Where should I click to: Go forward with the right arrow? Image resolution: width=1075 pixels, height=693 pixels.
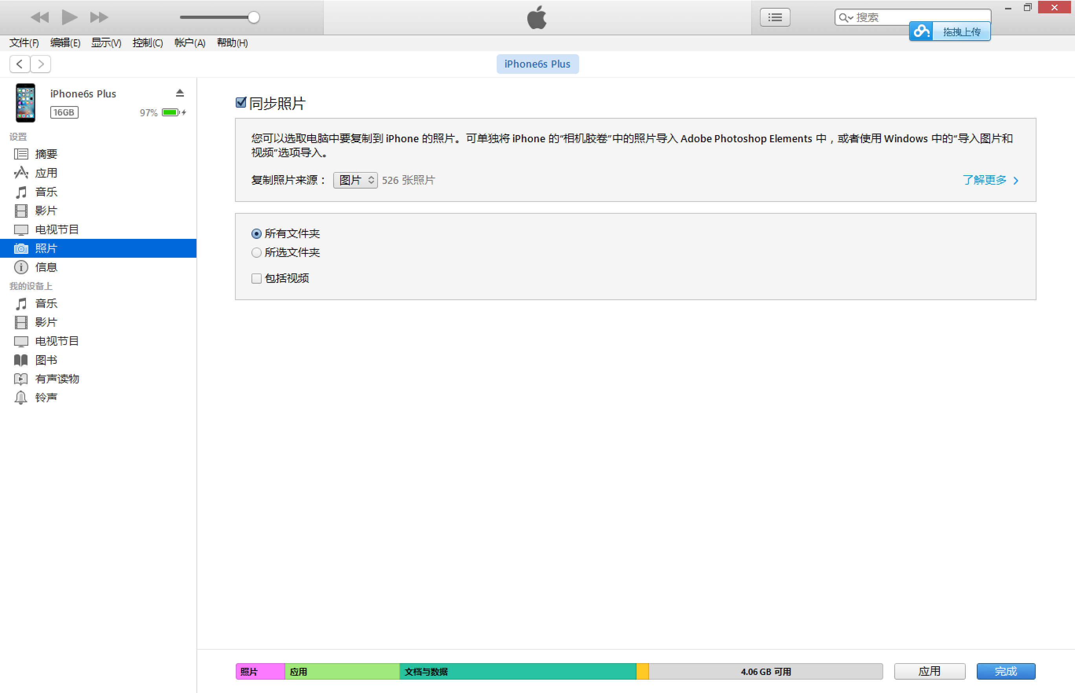pos(40,64)
